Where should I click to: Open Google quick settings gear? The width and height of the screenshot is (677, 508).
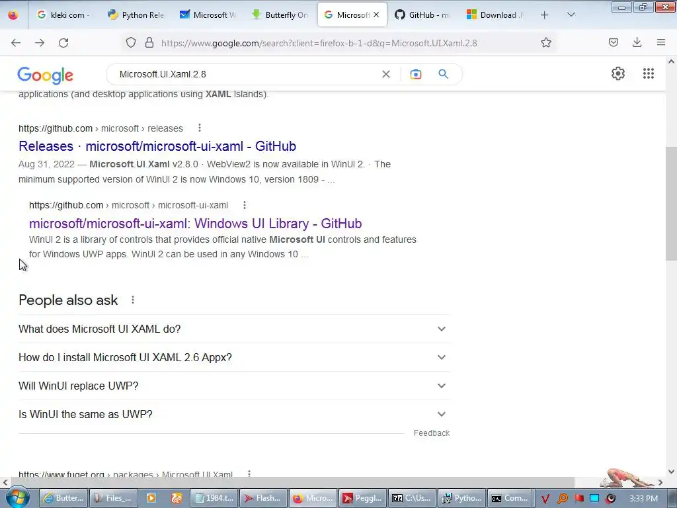click(618, 73)
